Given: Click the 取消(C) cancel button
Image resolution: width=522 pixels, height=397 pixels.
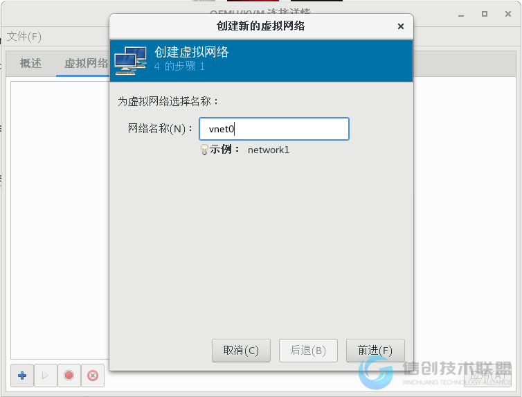Looking at the screenshot, I should (241, 351).
